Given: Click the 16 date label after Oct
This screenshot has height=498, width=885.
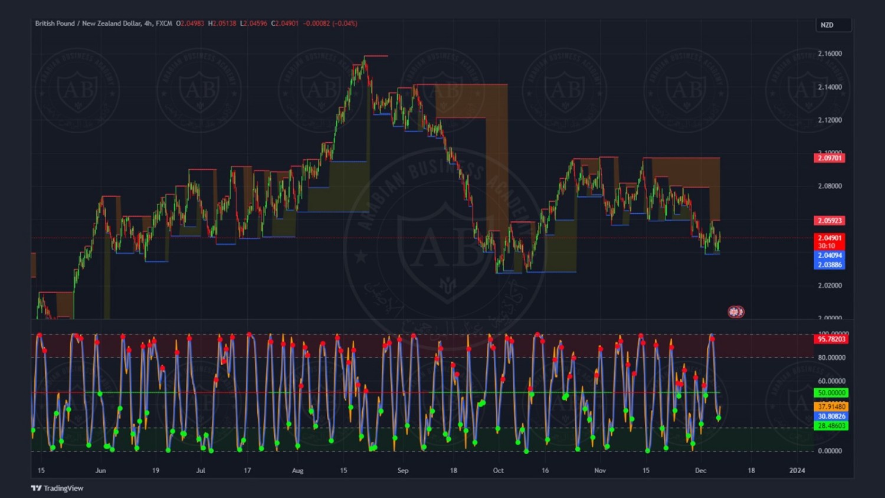Looking at the screenshot, I should tap(545, 471).
